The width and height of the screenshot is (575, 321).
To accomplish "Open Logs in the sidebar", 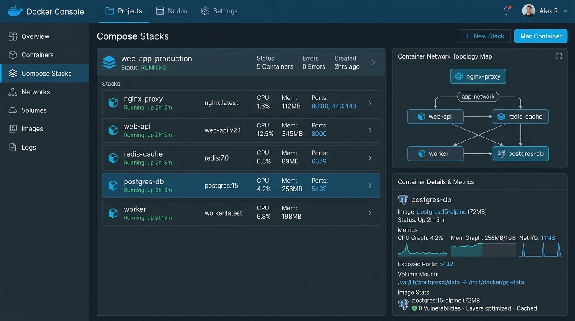I will [x=45, y=147].
